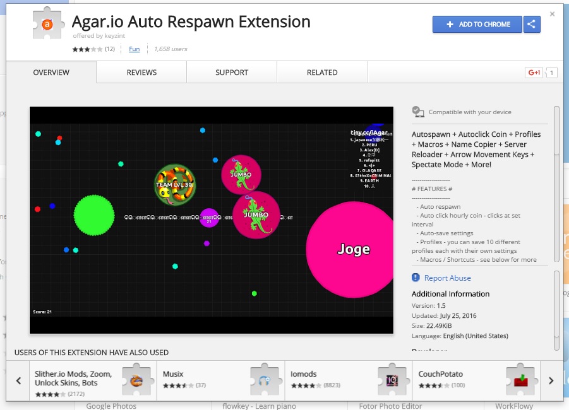
Task: Open the Musix extension card
Action: [x=221, y=380]
